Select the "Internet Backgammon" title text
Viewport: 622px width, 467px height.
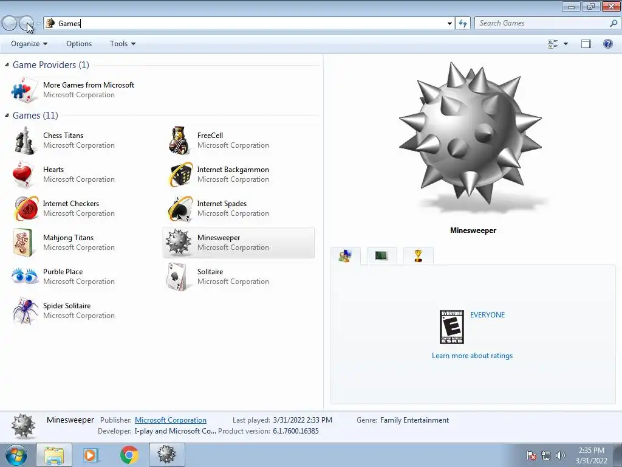click(233, 169)
